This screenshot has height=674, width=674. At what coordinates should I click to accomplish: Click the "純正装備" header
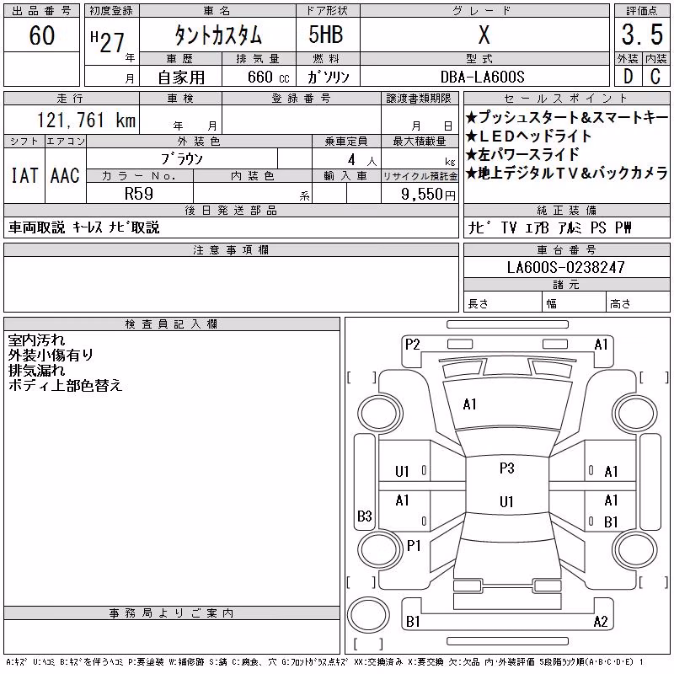point(566,211)
